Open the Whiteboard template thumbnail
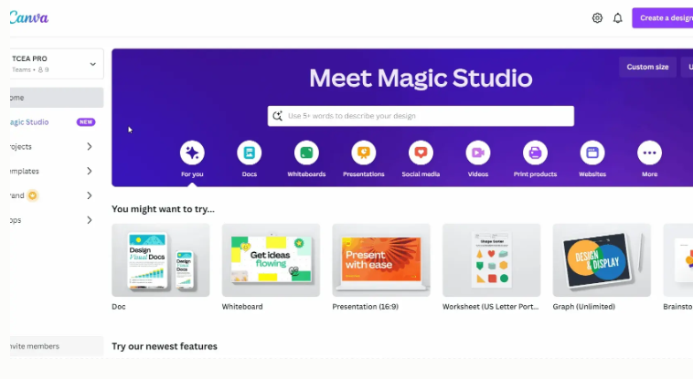The width and height of the screenshot is (693, 379). tap(271, 260)
